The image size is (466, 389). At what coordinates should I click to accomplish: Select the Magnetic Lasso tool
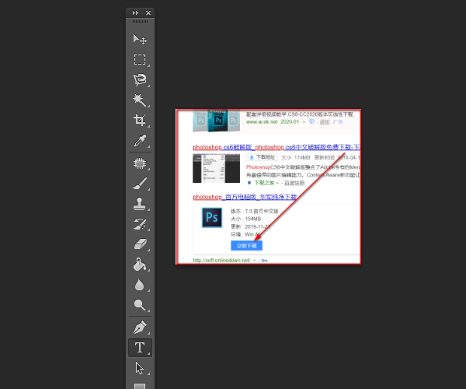(x=140, y=79)
